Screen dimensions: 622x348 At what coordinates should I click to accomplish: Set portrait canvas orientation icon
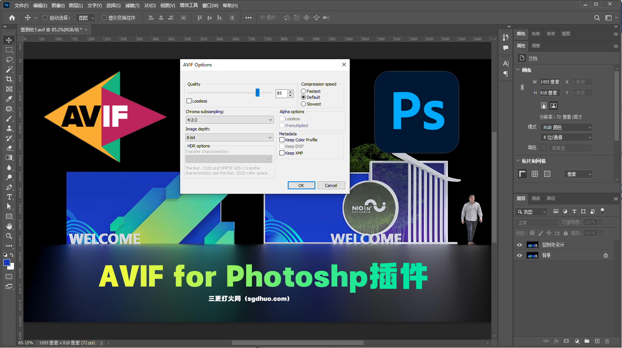coord(544,106)
